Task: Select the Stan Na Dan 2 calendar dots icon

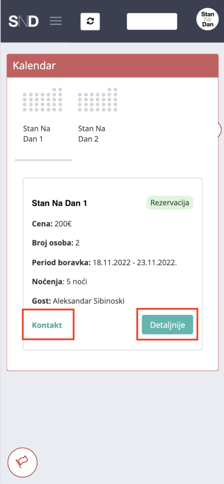Action: coord(98,99)
